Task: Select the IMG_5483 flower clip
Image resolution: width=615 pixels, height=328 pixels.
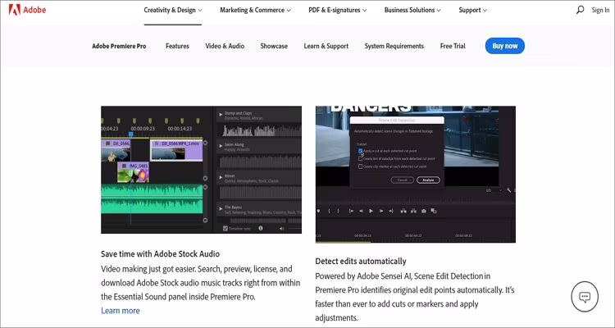Action: pos(134,172)
